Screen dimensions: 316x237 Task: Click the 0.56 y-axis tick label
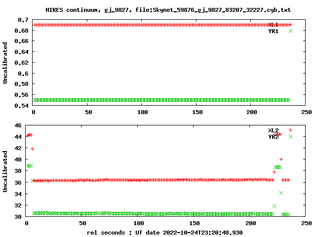coord(21,95)
